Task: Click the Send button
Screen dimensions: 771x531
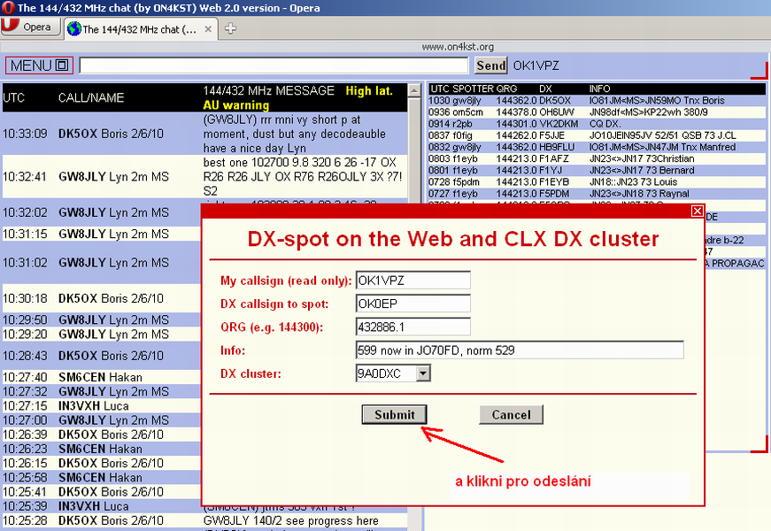Action: click(x=490, y=65)
